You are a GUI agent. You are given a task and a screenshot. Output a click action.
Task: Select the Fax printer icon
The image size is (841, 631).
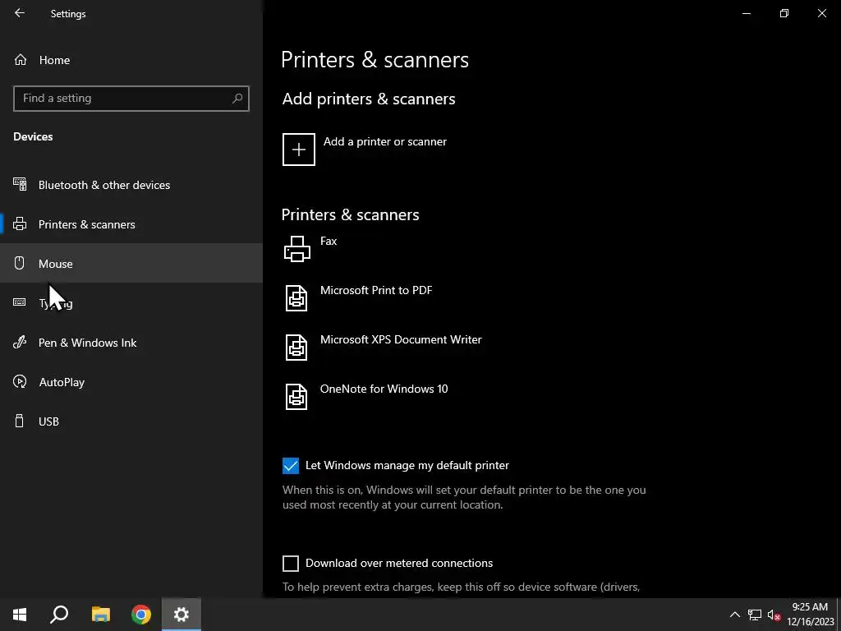[x=296, y=249]
